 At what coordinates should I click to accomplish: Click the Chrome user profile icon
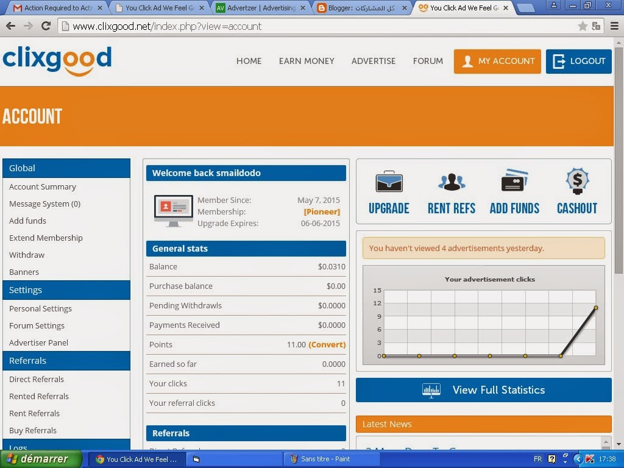pyautogui.click(x=553, y=5)
